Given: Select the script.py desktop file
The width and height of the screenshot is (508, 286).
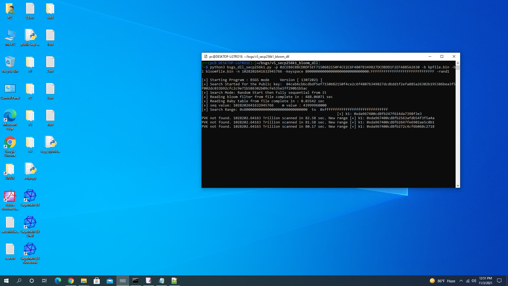Looking at the screenshot, I should click(30, 170).
